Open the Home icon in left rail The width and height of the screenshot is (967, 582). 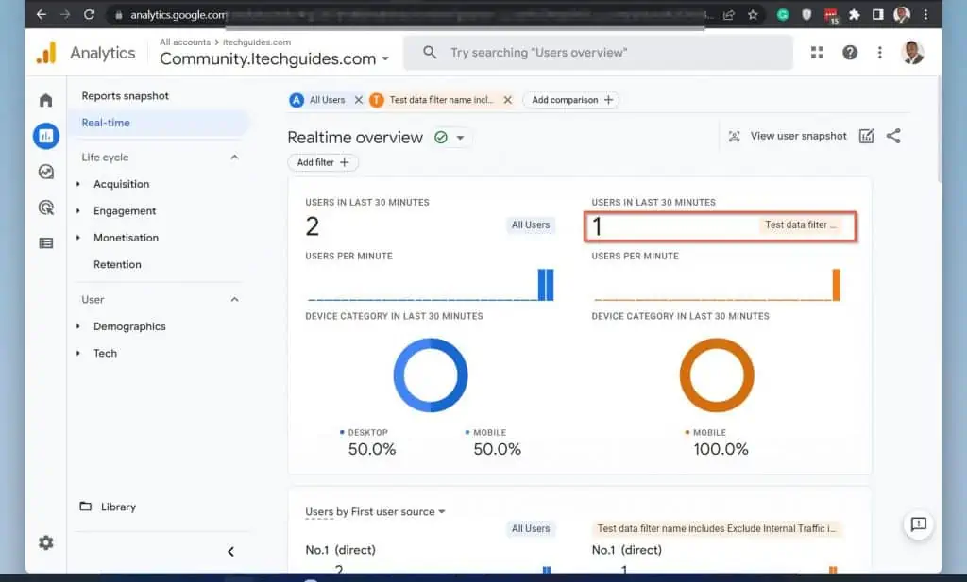point(45,100)
